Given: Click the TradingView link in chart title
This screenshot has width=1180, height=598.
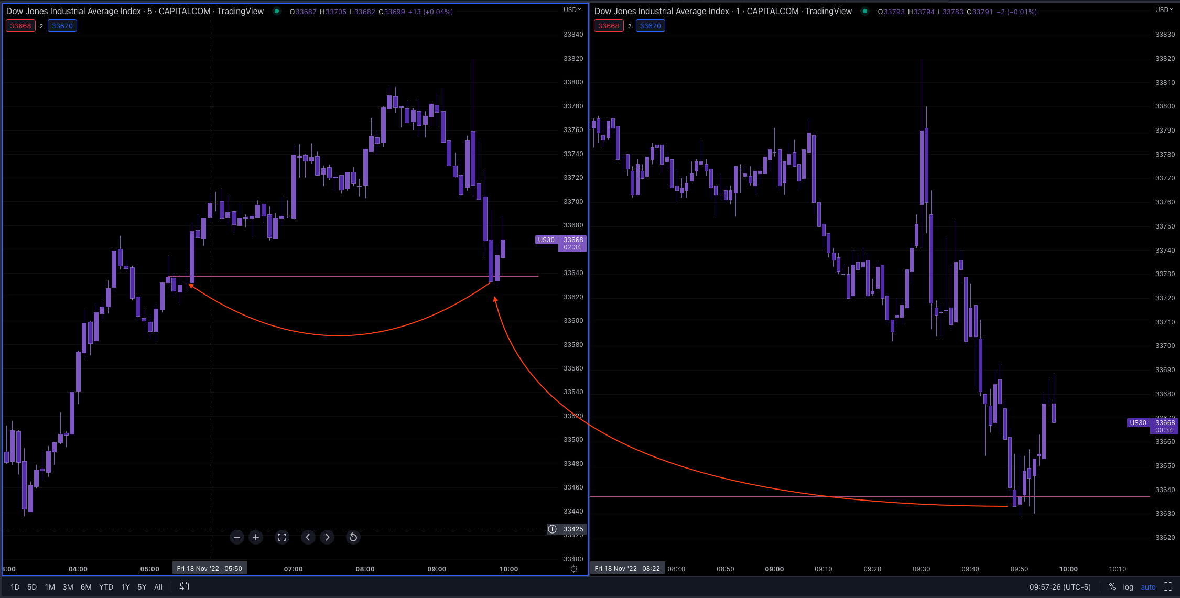Looking at the screenshot, I should 242,11.
